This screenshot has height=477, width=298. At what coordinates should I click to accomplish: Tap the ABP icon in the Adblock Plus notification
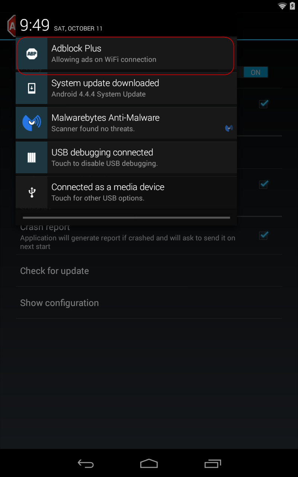[x=32, y=54]
